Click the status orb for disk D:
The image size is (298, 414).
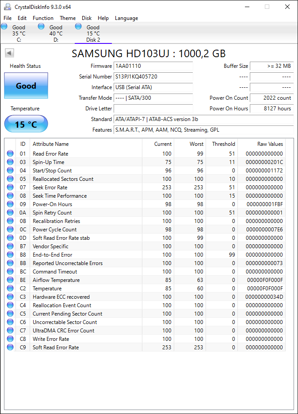pos(41,26)
